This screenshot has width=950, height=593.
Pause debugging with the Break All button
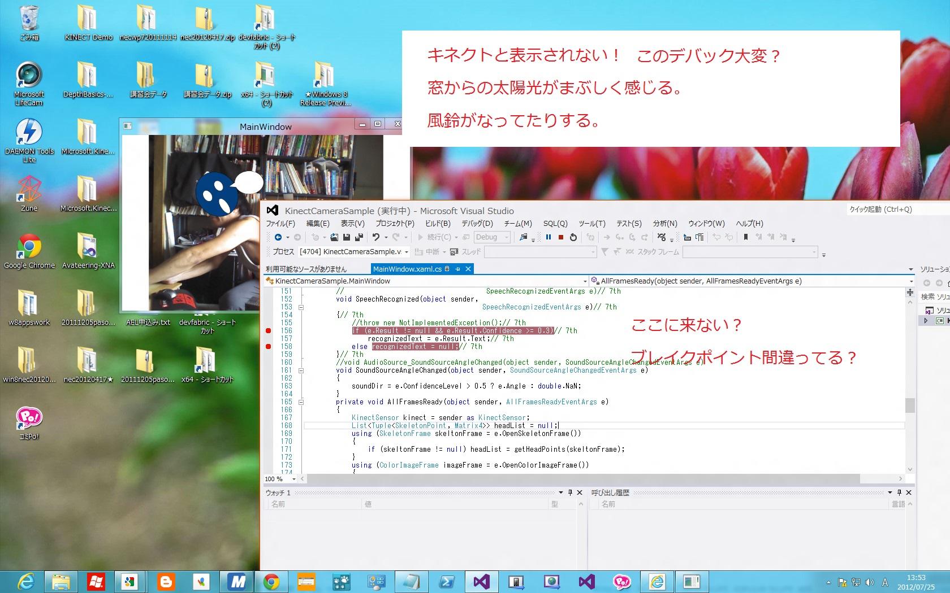tap(548, 237)
